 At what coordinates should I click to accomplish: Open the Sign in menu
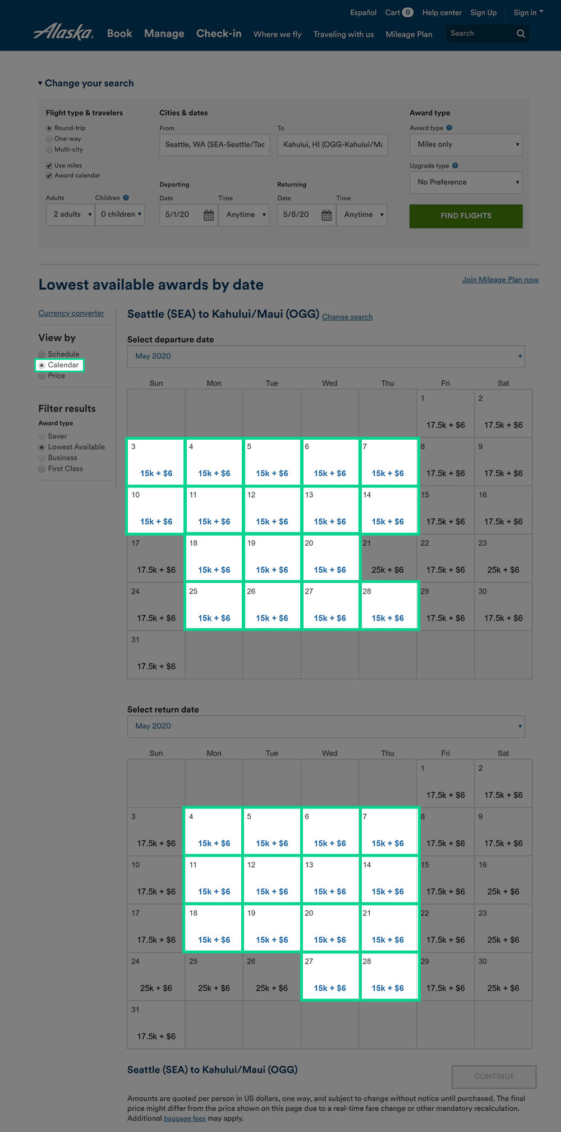coord(528,12)
